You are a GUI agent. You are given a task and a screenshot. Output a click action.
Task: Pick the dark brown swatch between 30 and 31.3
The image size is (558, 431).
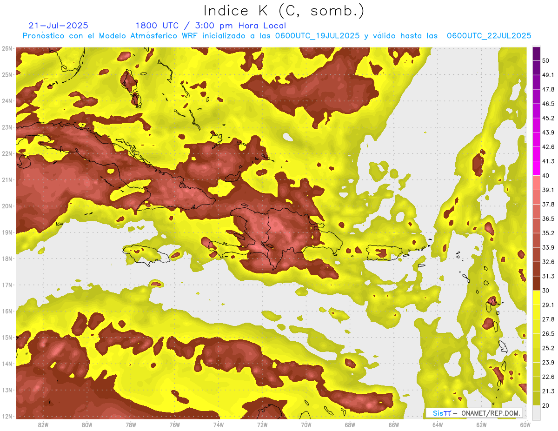pyautogui.click(x=536, y=284)
